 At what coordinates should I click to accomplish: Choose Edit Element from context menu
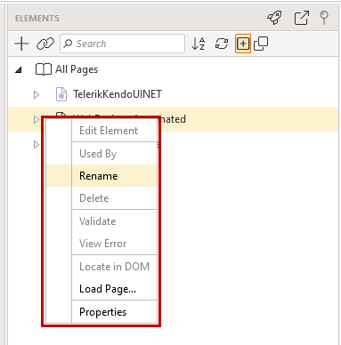(114, 131)
